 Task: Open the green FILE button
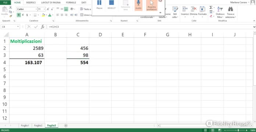(6, 3)
